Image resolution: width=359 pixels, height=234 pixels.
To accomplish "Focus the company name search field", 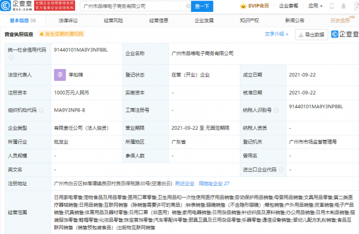I will [134, 6].
